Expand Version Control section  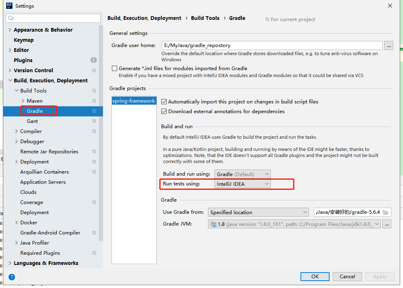point(10,71)
